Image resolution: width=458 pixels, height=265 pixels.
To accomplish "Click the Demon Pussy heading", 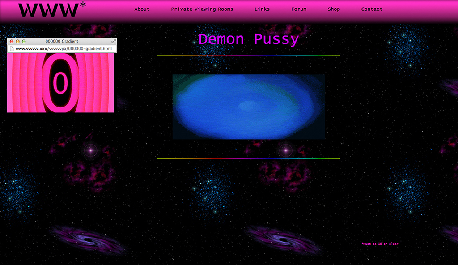I will [249, 39].
